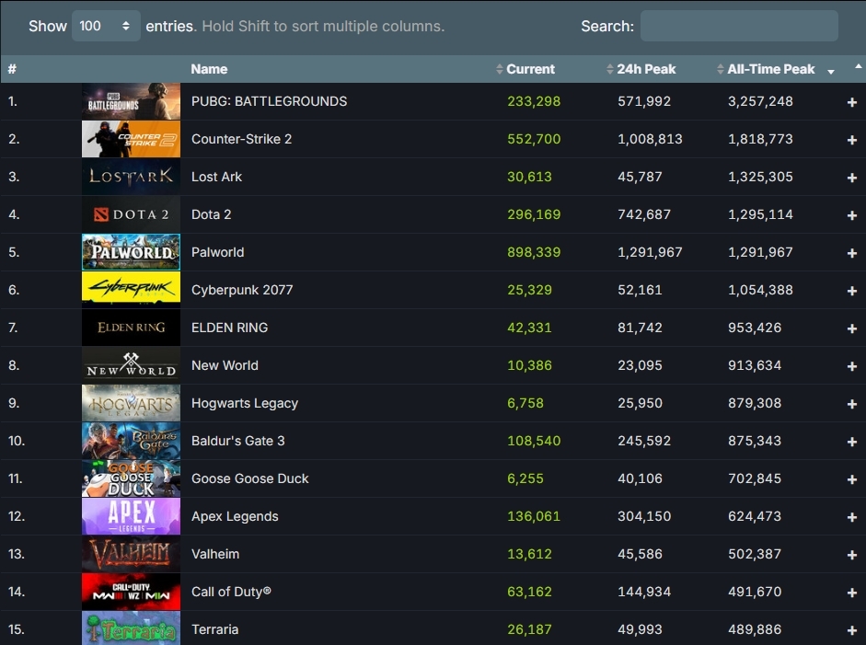Click the Goose Goose Duck thumbnail
This screenshot has width=866, height=645.
pos(131,478)
